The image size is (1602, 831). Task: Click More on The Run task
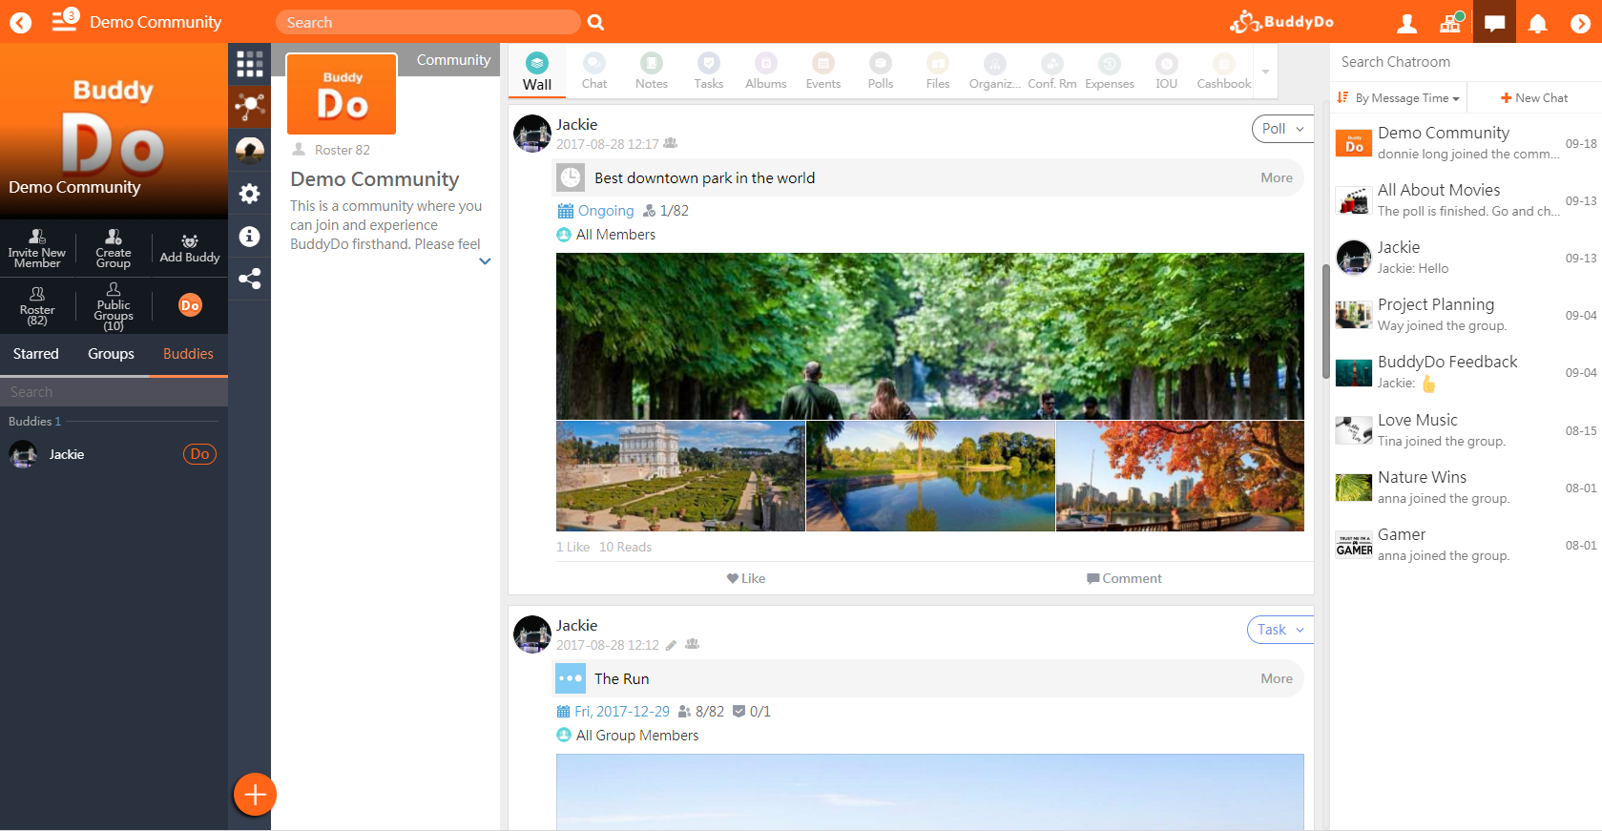coord(1277,678)
